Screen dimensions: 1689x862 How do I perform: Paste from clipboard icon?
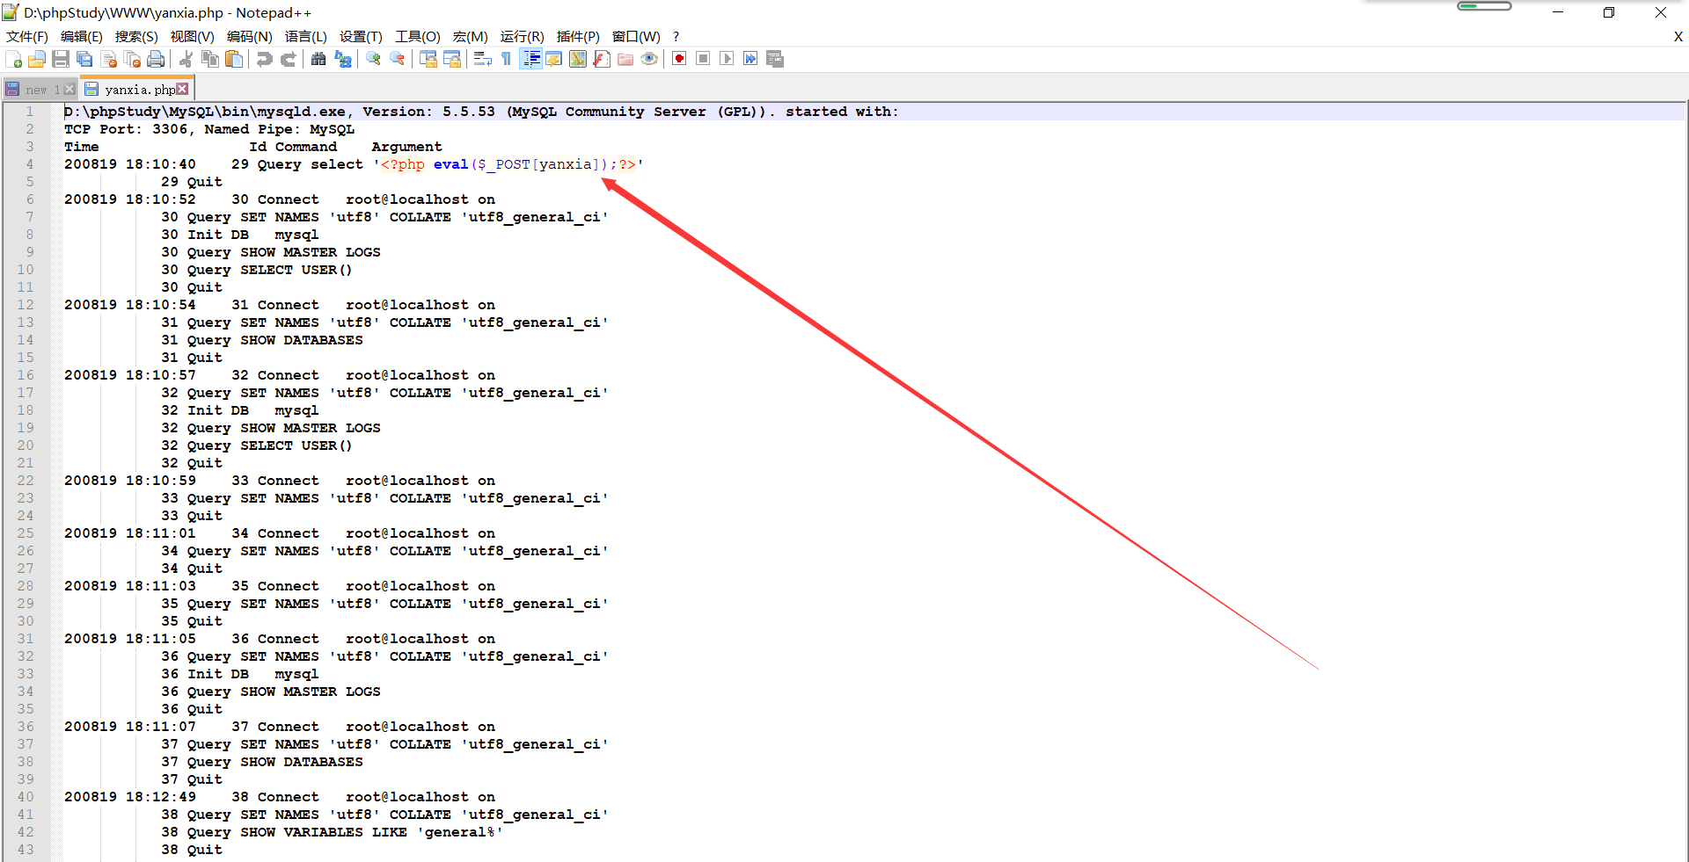(234, 59)
